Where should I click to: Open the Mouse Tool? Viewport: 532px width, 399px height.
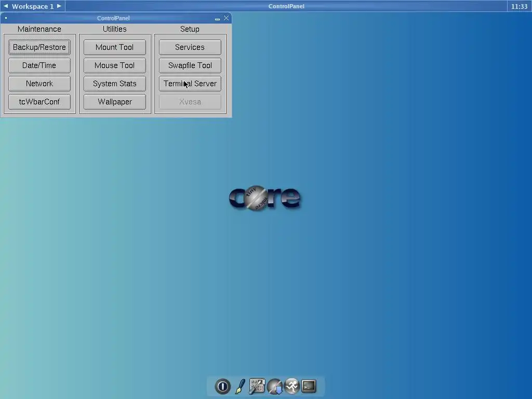115,65
